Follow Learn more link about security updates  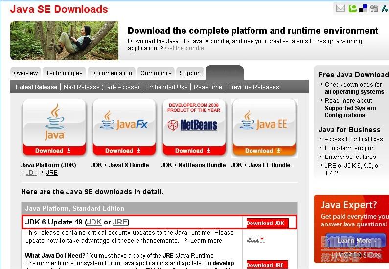click(206, 241)
